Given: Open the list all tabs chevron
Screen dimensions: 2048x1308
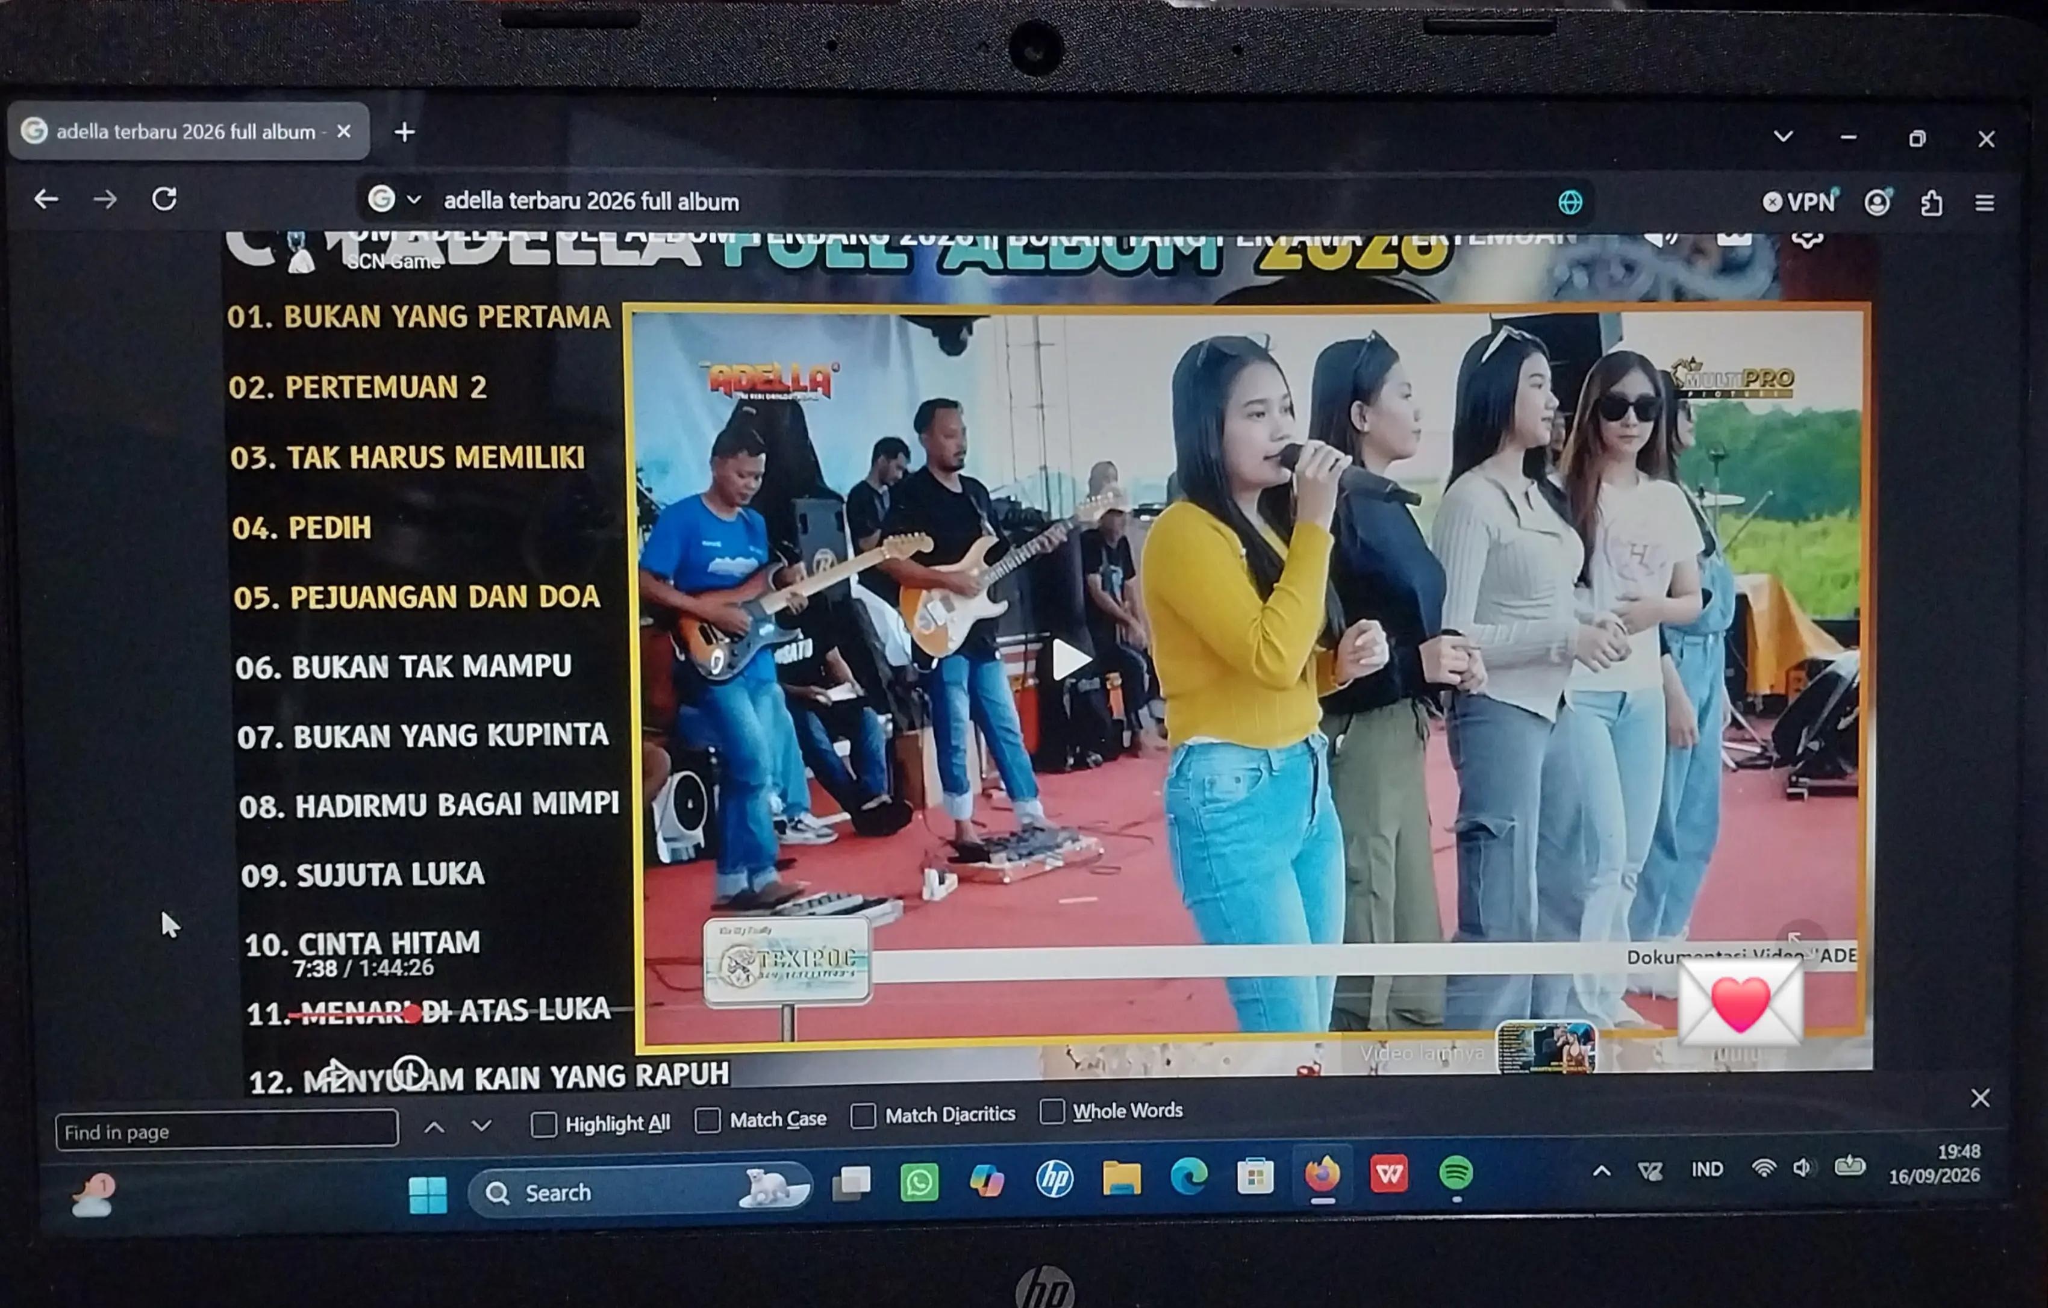Looking at the screenshot, I should point(1784,136).
